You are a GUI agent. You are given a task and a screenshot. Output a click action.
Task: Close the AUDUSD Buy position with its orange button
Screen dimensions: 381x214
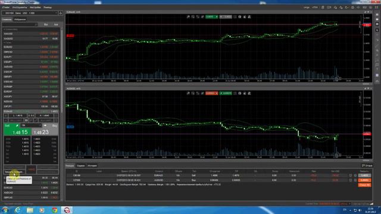(364, 180)
